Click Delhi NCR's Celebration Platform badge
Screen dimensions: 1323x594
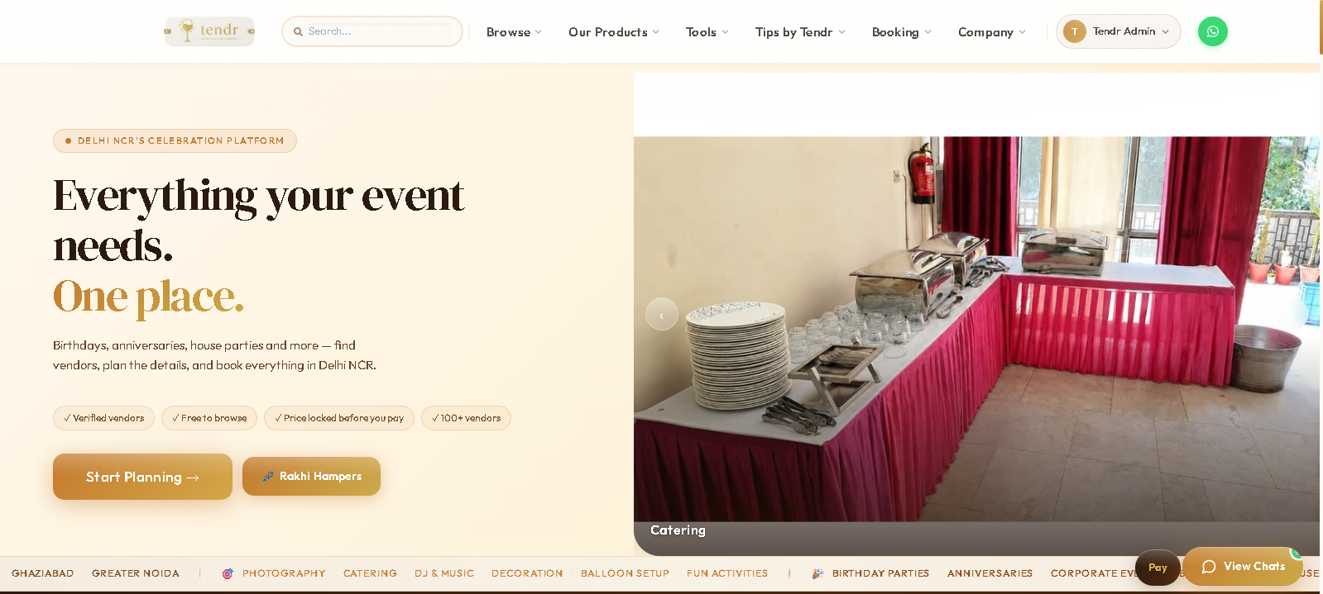pos(175,140)
